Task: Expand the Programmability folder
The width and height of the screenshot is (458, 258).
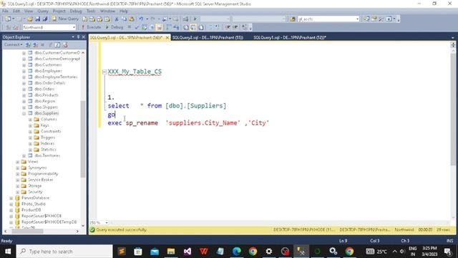Action: tap(17, 174)
